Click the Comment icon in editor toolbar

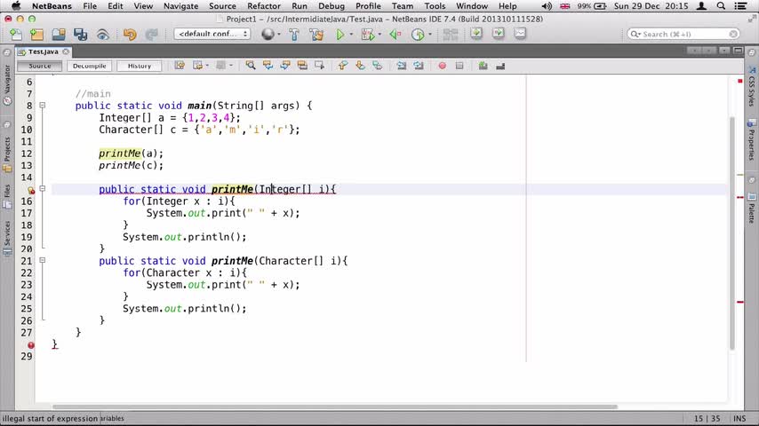coord(483,66)
